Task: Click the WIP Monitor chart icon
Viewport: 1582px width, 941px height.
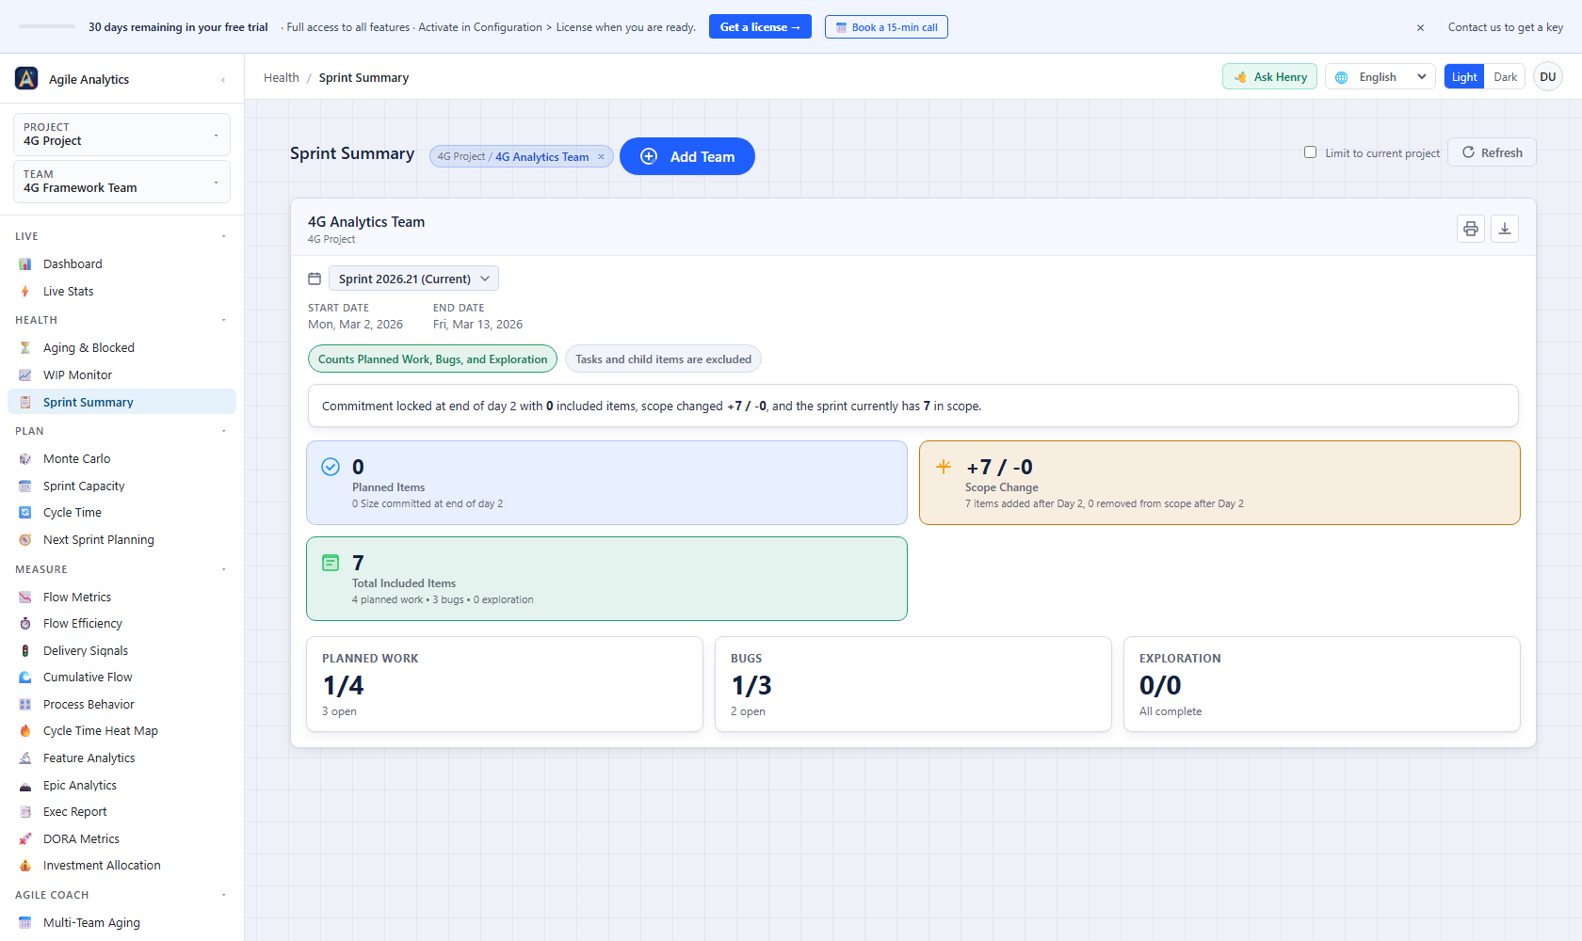Action: [25, 375]
